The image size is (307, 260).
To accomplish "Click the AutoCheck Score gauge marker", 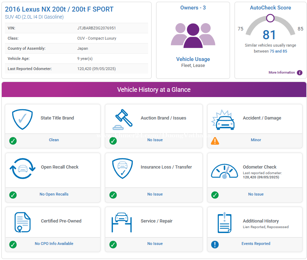I will (x=270, y=18).
